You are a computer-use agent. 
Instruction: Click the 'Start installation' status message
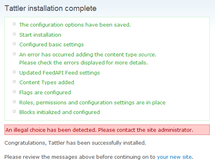click(40, 35)
